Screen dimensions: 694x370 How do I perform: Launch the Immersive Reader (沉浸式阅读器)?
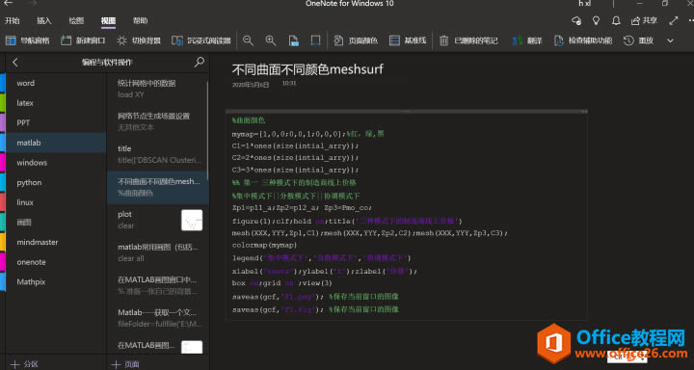(201, 40)
